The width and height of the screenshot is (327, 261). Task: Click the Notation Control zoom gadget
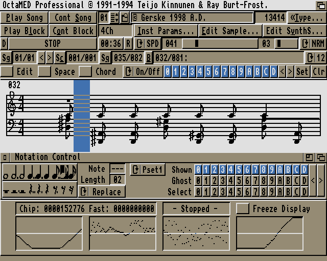309,158
